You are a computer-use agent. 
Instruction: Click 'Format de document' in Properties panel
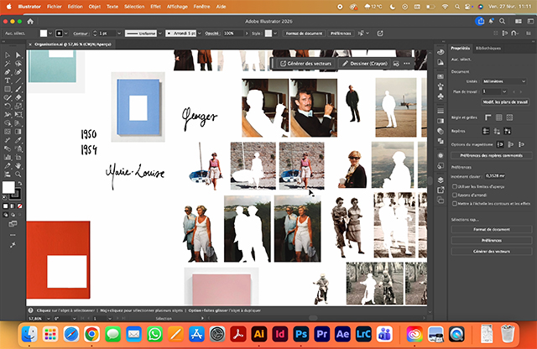pos(492,230)
